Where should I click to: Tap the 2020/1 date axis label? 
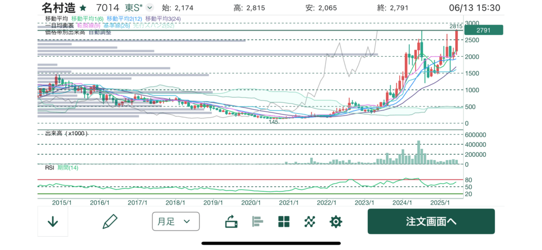250,202
